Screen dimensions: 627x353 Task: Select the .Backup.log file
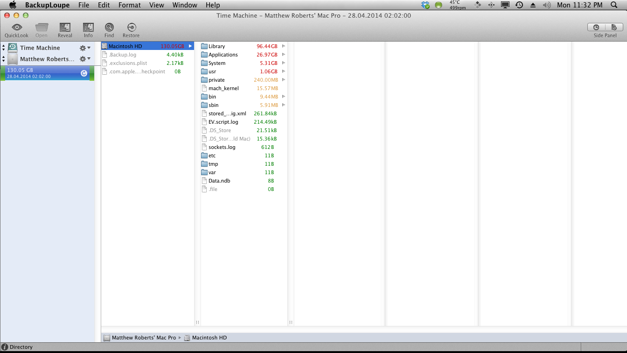pyautogui.click(x=147, y=55)
